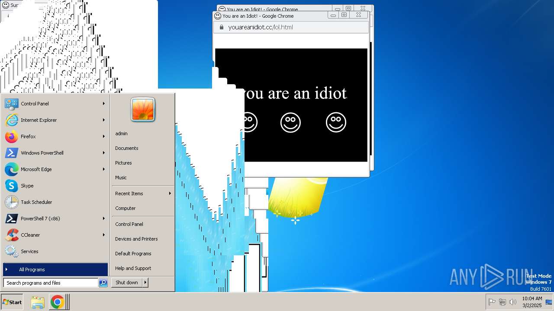Expand the Windows PowerShell jump list arrow

point(103,153)
